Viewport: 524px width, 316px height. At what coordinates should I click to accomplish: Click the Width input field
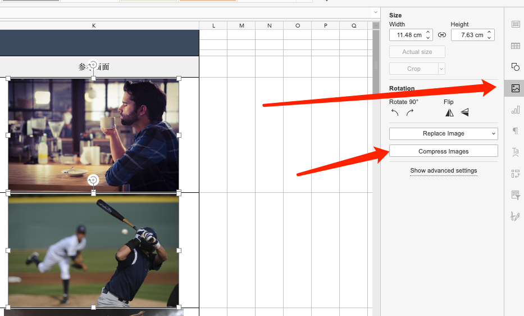tap(407, 35)
